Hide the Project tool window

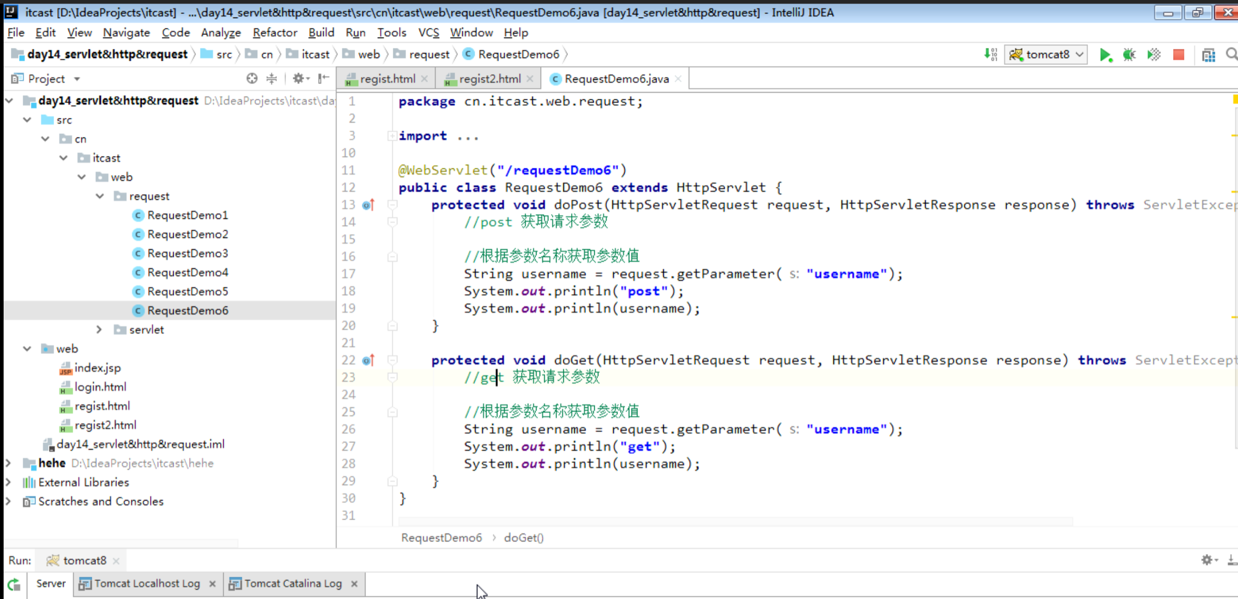[x=324, y=78]
